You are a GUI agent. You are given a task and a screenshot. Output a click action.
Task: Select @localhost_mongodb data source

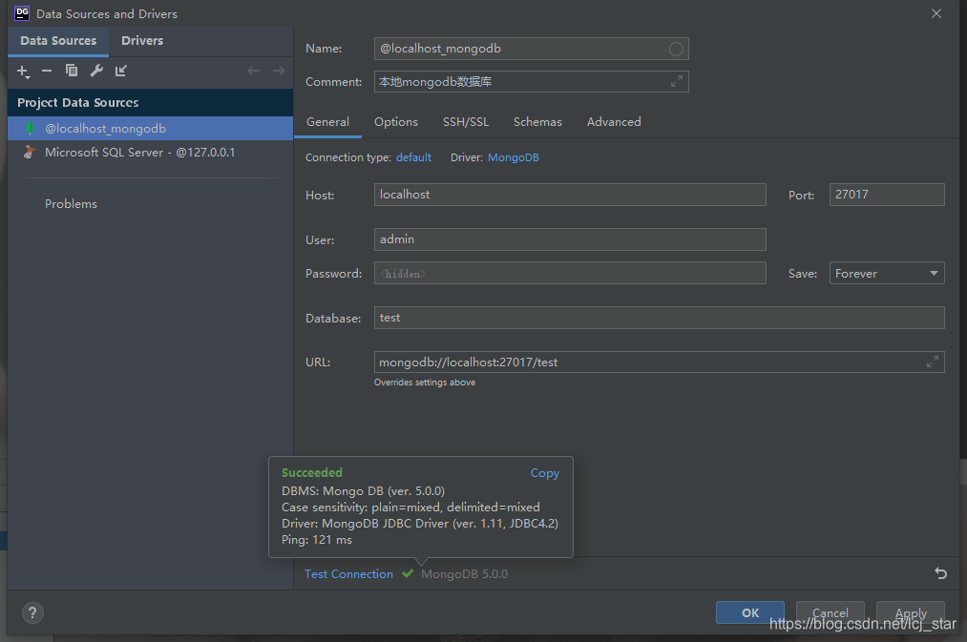(x=151, y=128)
